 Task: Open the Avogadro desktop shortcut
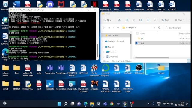94,85
